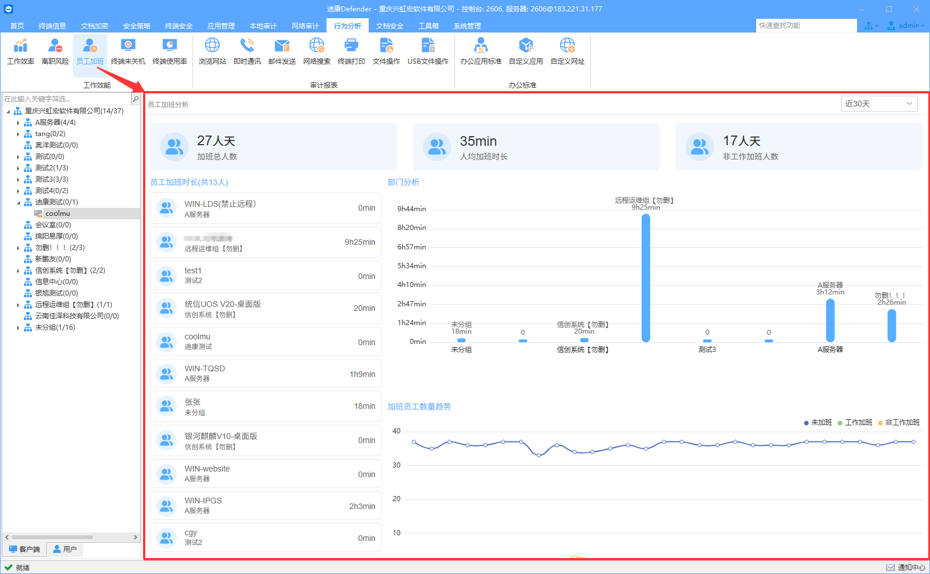Click the A服务器 3h12min chart bar
Screen dimensions: 930x574
coord(830,320)
